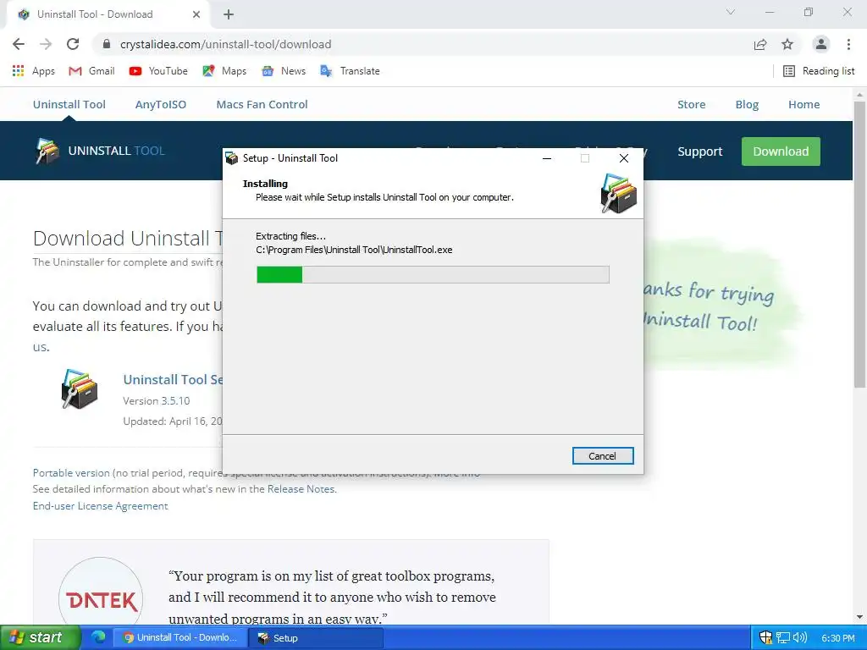Click the scrollbar down arrow

tap(860, 617)
